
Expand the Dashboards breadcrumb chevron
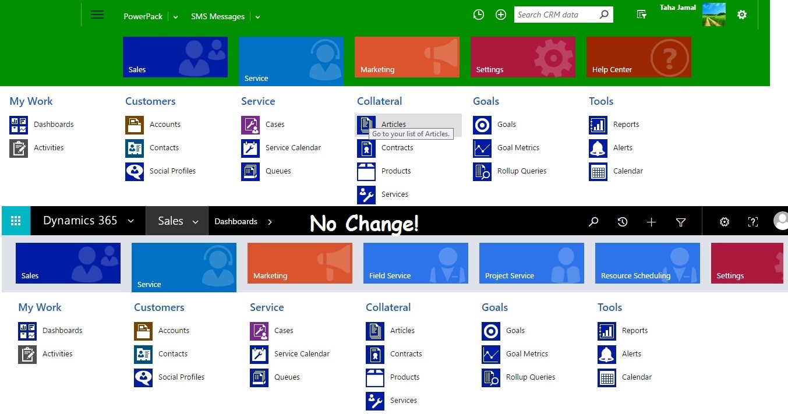270,222
